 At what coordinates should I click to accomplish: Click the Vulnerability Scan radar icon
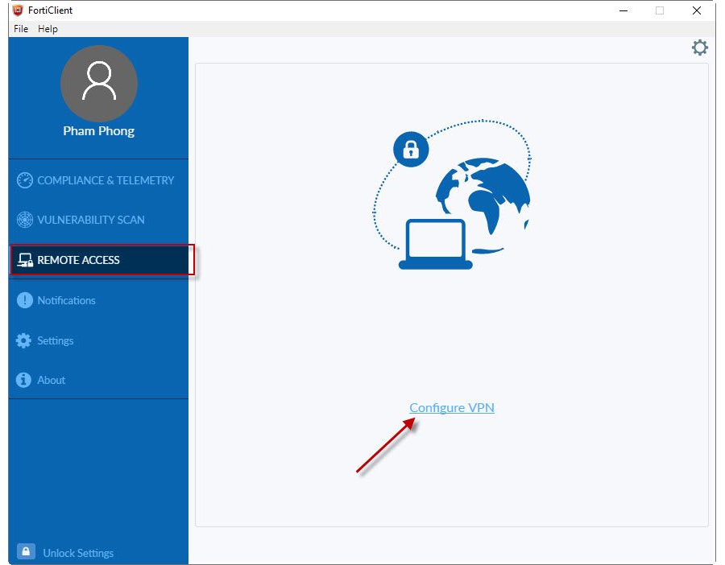pyautogui.click(x=25, y=220)
